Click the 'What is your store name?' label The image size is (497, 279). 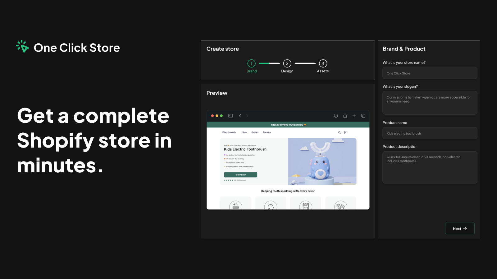click(404, 63)
